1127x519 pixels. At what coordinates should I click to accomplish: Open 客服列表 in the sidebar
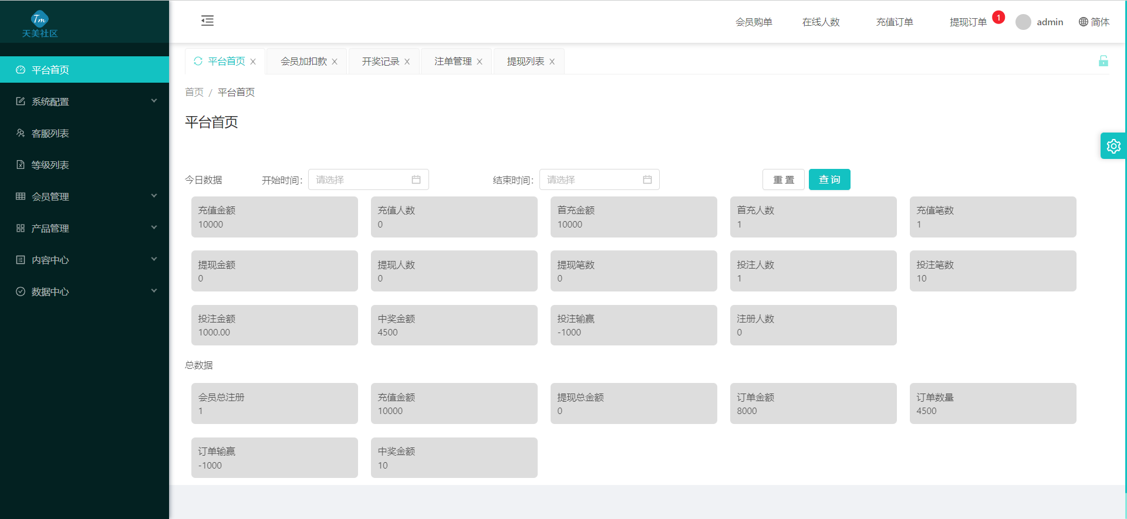tap(85, 133)
